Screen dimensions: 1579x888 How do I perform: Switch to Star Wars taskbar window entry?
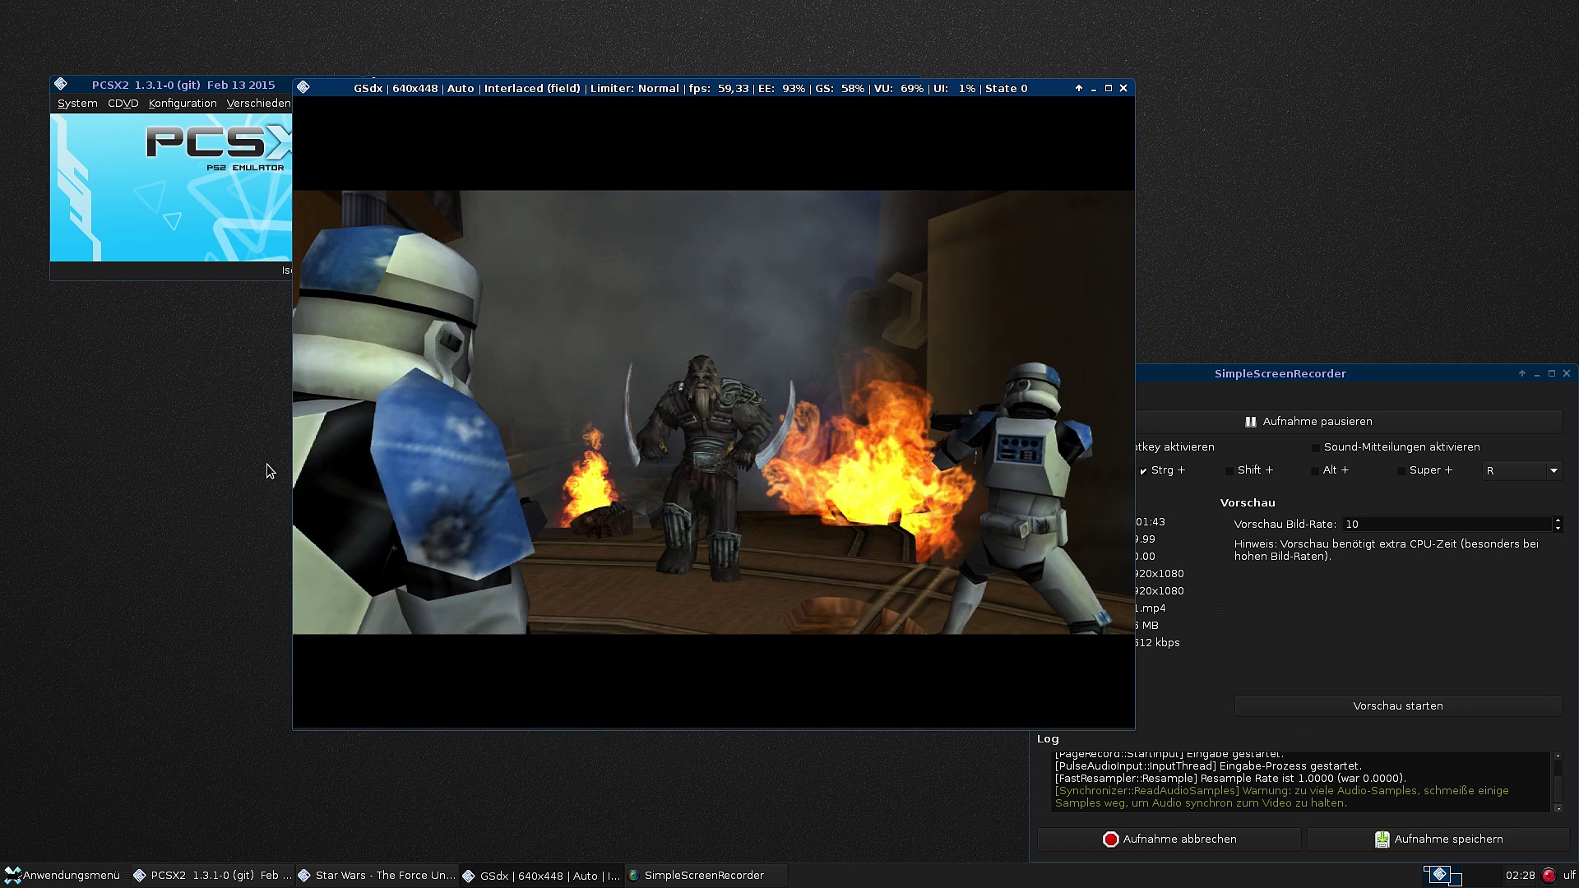pyautogui.click(x=377, y=876)
